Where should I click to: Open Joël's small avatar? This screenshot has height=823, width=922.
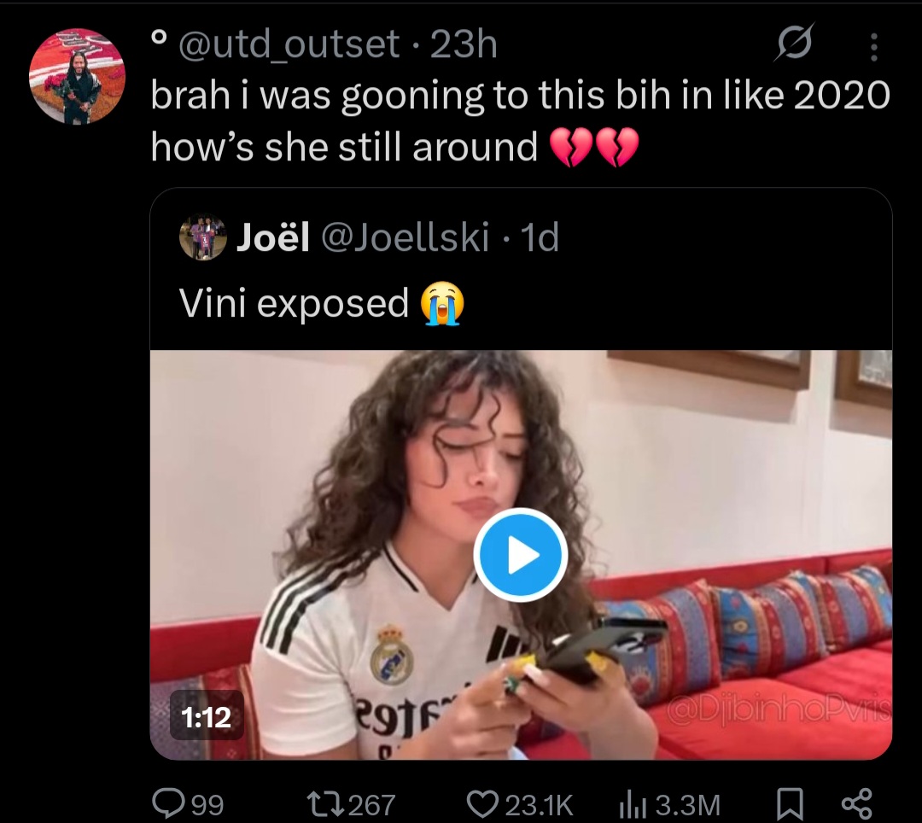203,237
